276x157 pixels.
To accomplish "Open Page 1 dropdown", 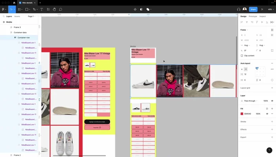I will tap(32, 16).
